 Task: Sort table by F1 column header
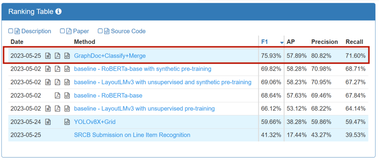click(x=265, y=42)
